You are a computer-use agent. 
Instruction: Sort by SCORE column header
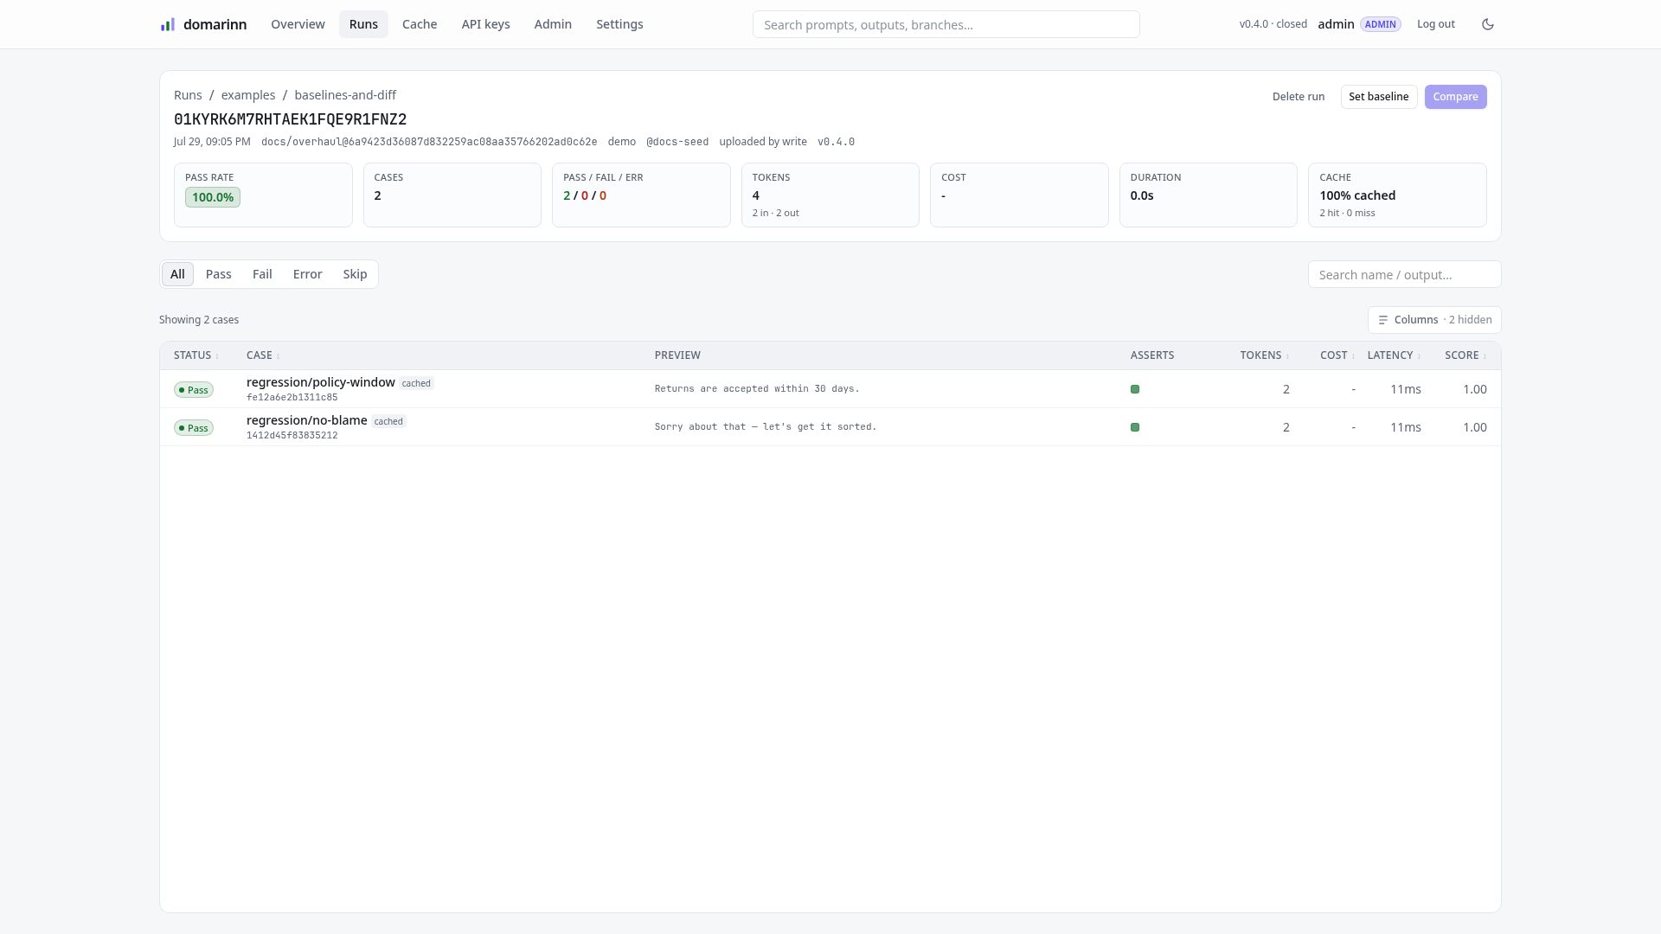point(1465,355)
